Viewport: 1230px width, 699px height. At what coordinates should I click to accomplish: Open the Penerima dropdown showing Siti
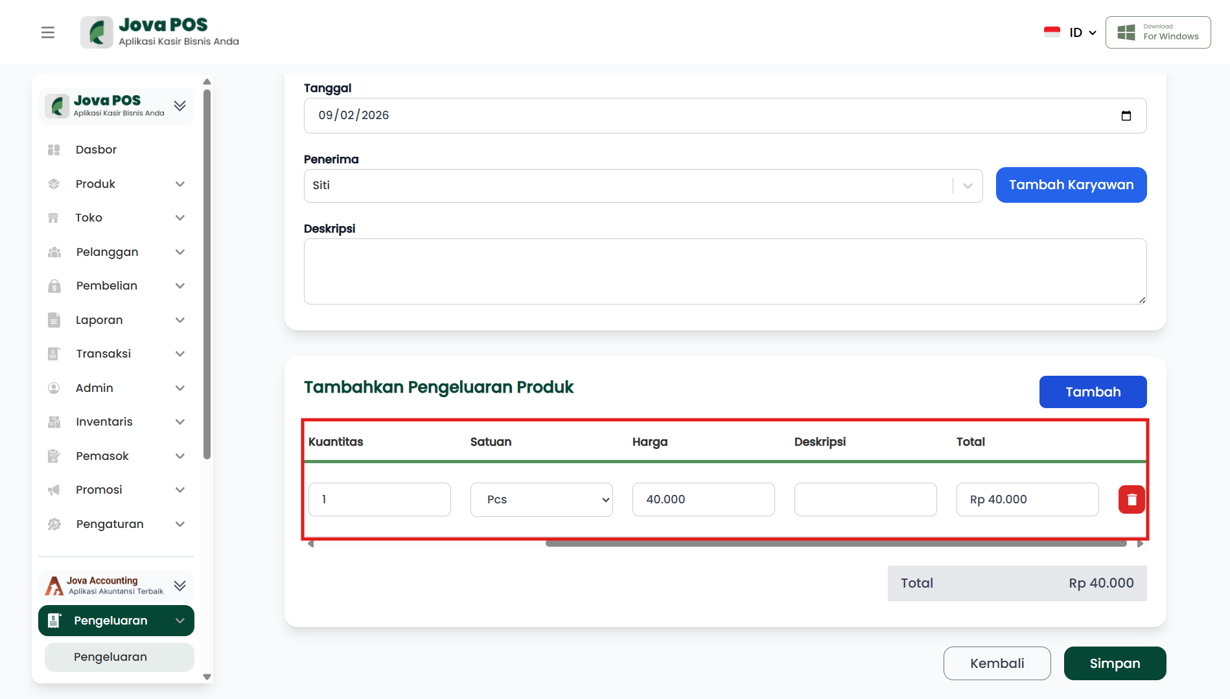[x=642, y=186]
